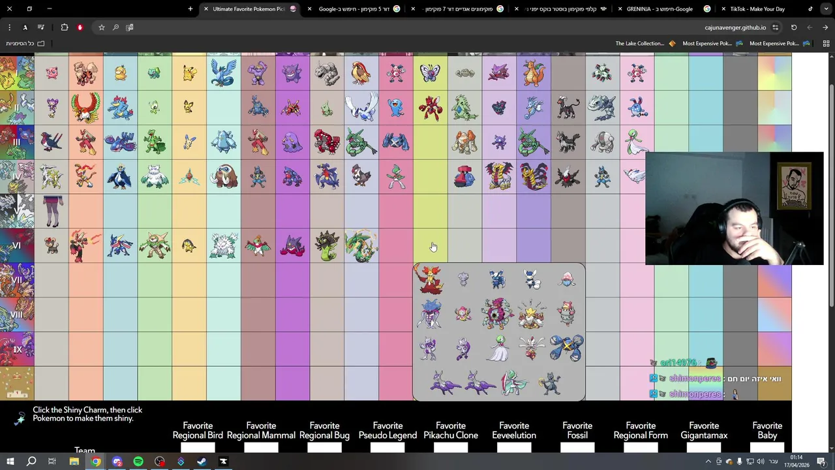Select Inkay in the popup panel
The image size is (835, 470).
(x=566, y=279)
